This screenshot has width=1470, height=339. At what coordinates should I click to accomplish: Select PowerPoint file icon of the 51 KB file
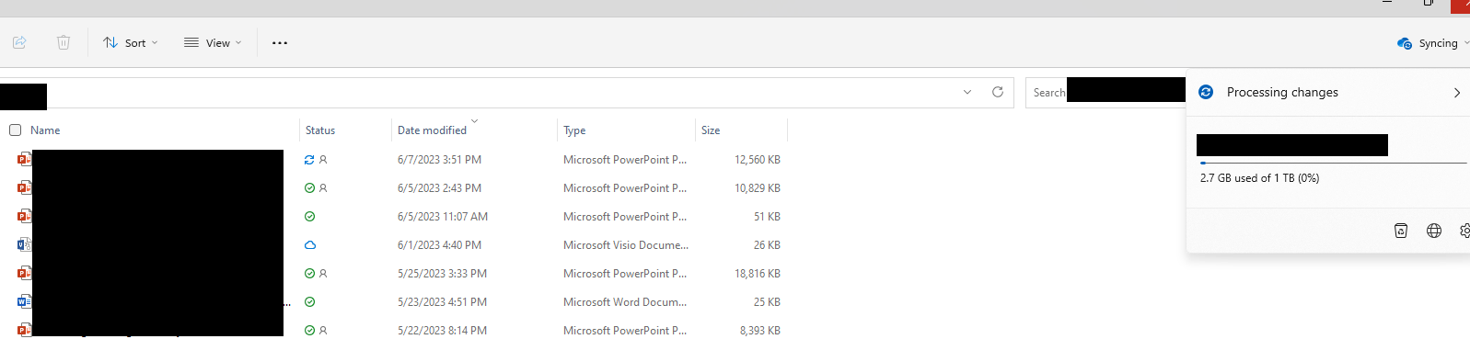pyautogui.click(x=24, y=216)
